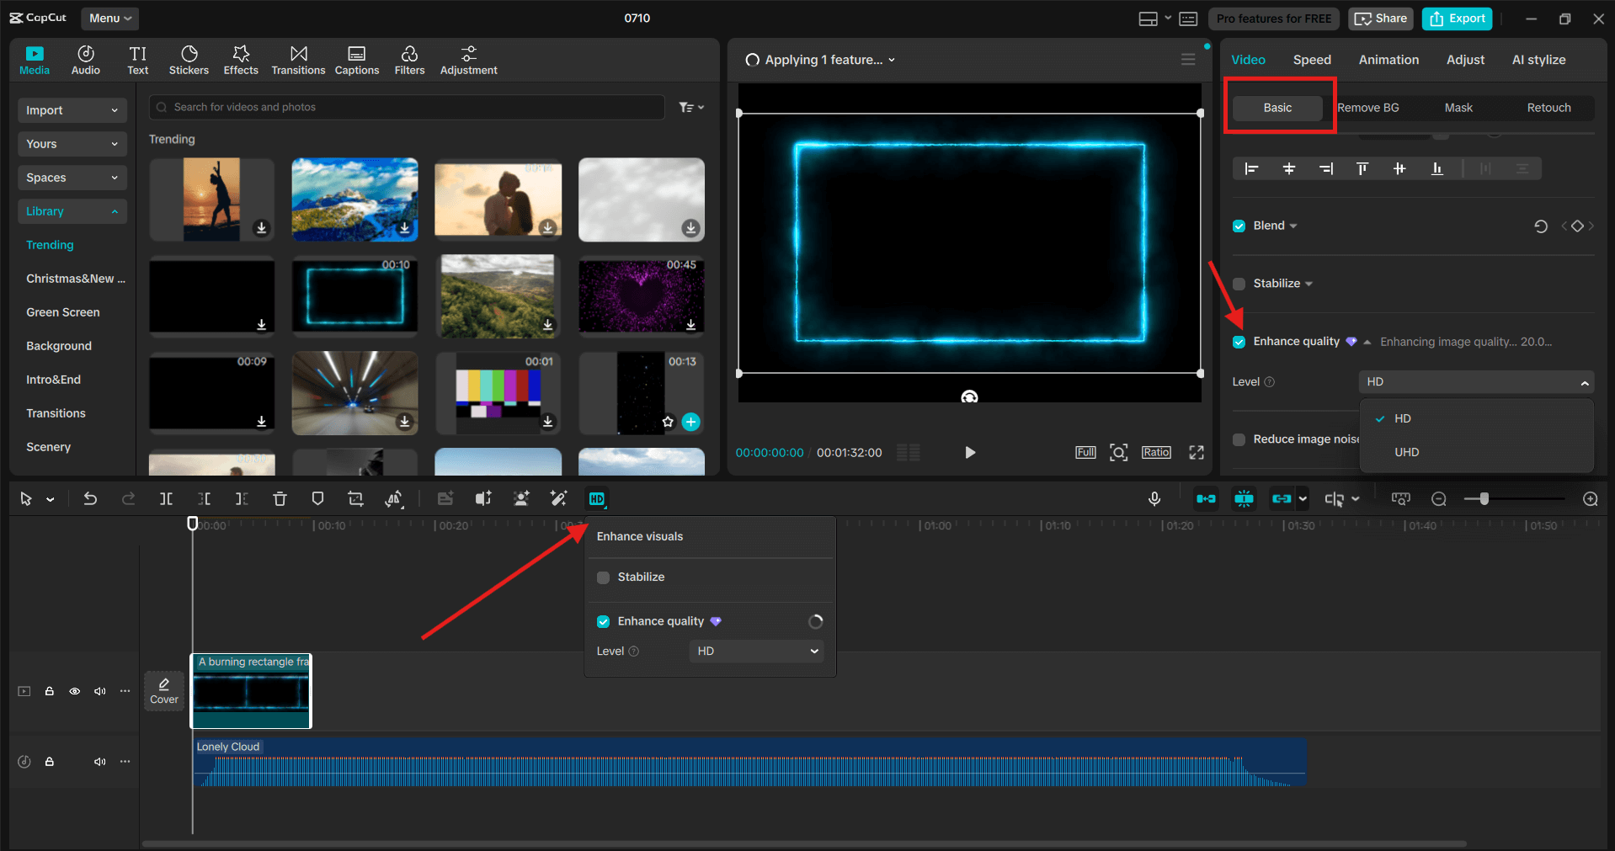Click the Add marker shield icon
This screenshot has height=851, width=1615.
click(x=317, y=499)
